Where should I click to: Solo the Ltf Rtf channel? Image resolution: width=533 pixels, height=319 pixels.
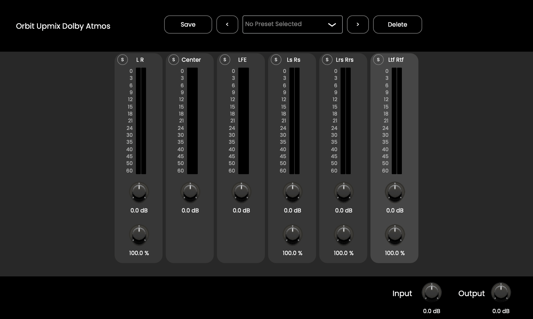click(378, 60)
